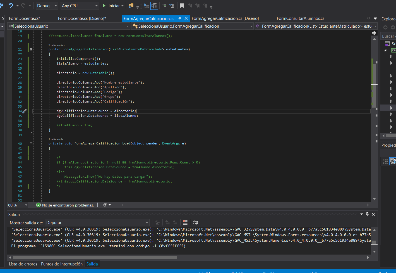Click the Categorized view icon in Properties panel

385,161
